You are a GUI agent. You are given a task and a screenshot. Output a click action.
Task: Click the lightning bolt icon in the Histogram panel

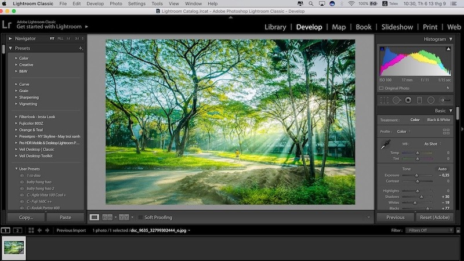[x=448, y=88]
